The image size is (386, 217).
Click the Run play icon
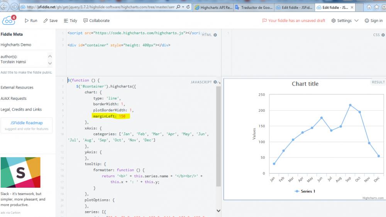click(x=27, y=21)
